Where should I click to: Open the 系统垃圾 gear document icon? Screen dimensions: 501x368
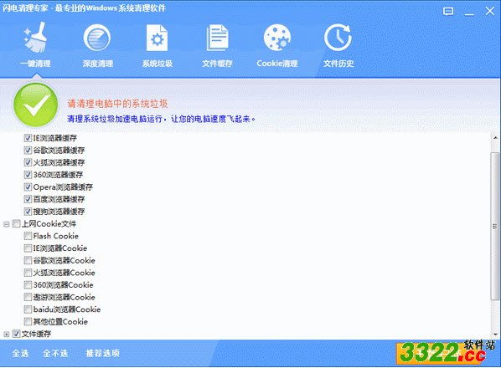pyautogui.click(x=157, y=38)
